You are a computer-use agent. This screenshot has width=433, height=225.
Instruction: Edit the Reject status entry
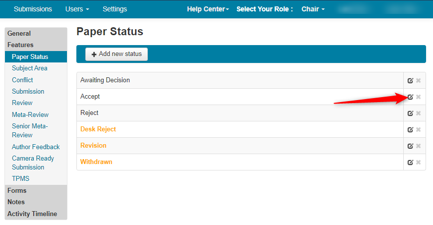410,113
